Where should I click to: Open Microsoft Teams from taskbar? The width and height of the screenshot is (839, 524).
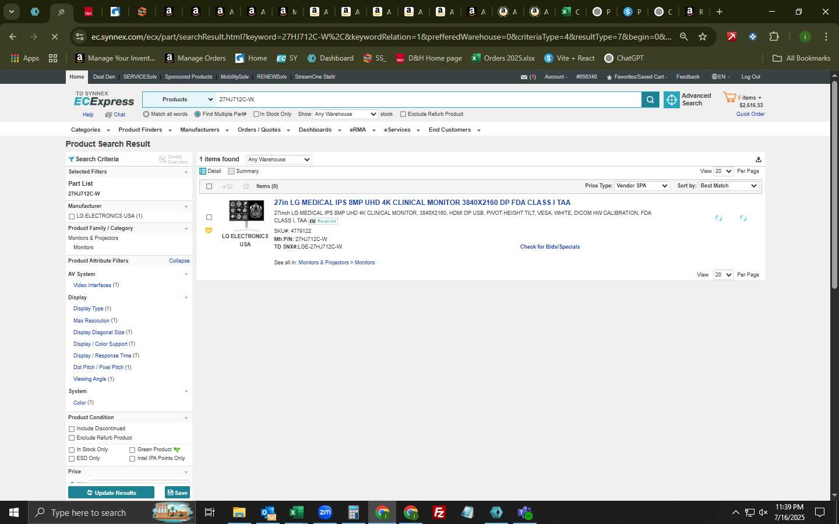525,512
